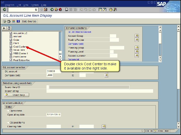Select Cost Center in field list
The image size is (181, 135).
pos(19,46)
